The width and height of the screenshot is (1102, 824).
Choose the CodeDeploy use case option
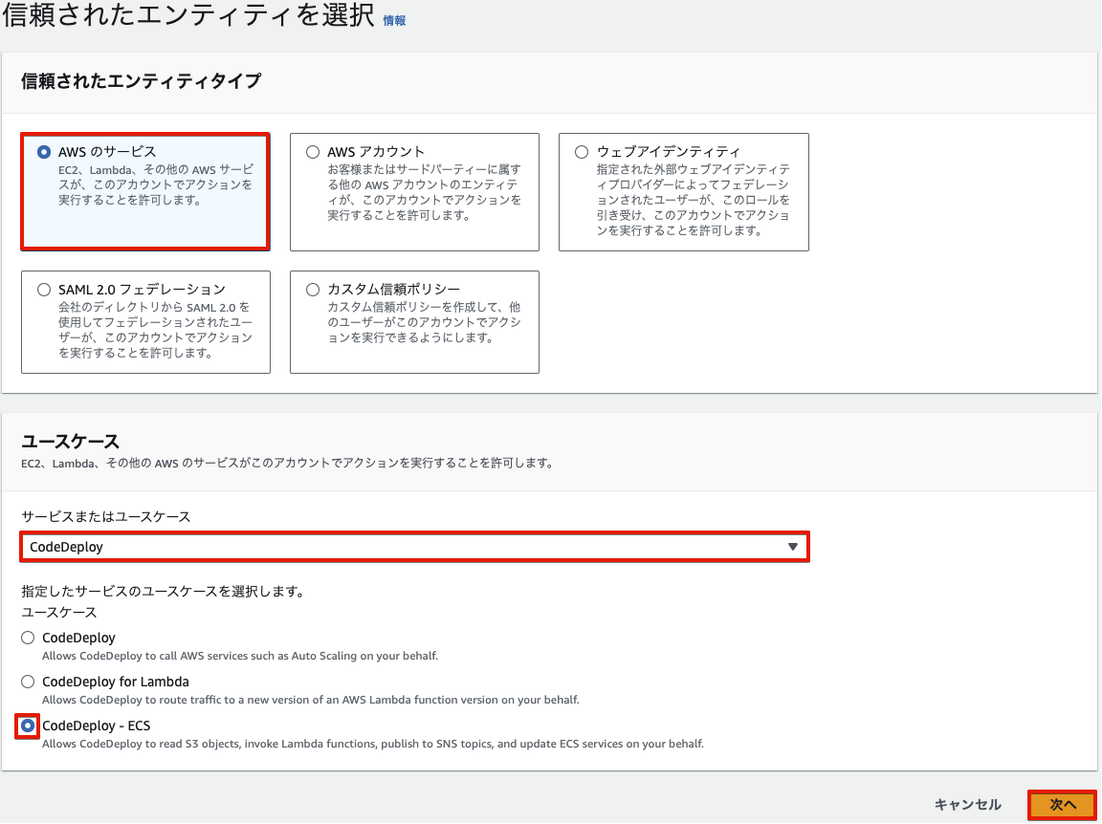28,638
